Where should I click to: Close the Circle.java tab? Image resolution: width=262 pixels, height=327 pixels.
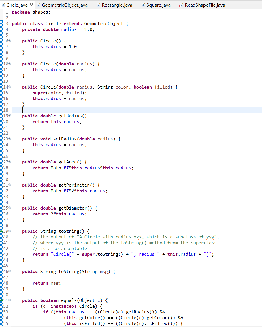[31, 5]
